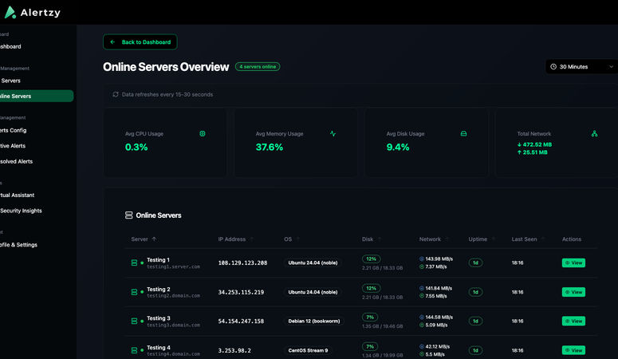Click the Alertzy logo icon
Screen dimensions: 618x359
tap(10, 12)
